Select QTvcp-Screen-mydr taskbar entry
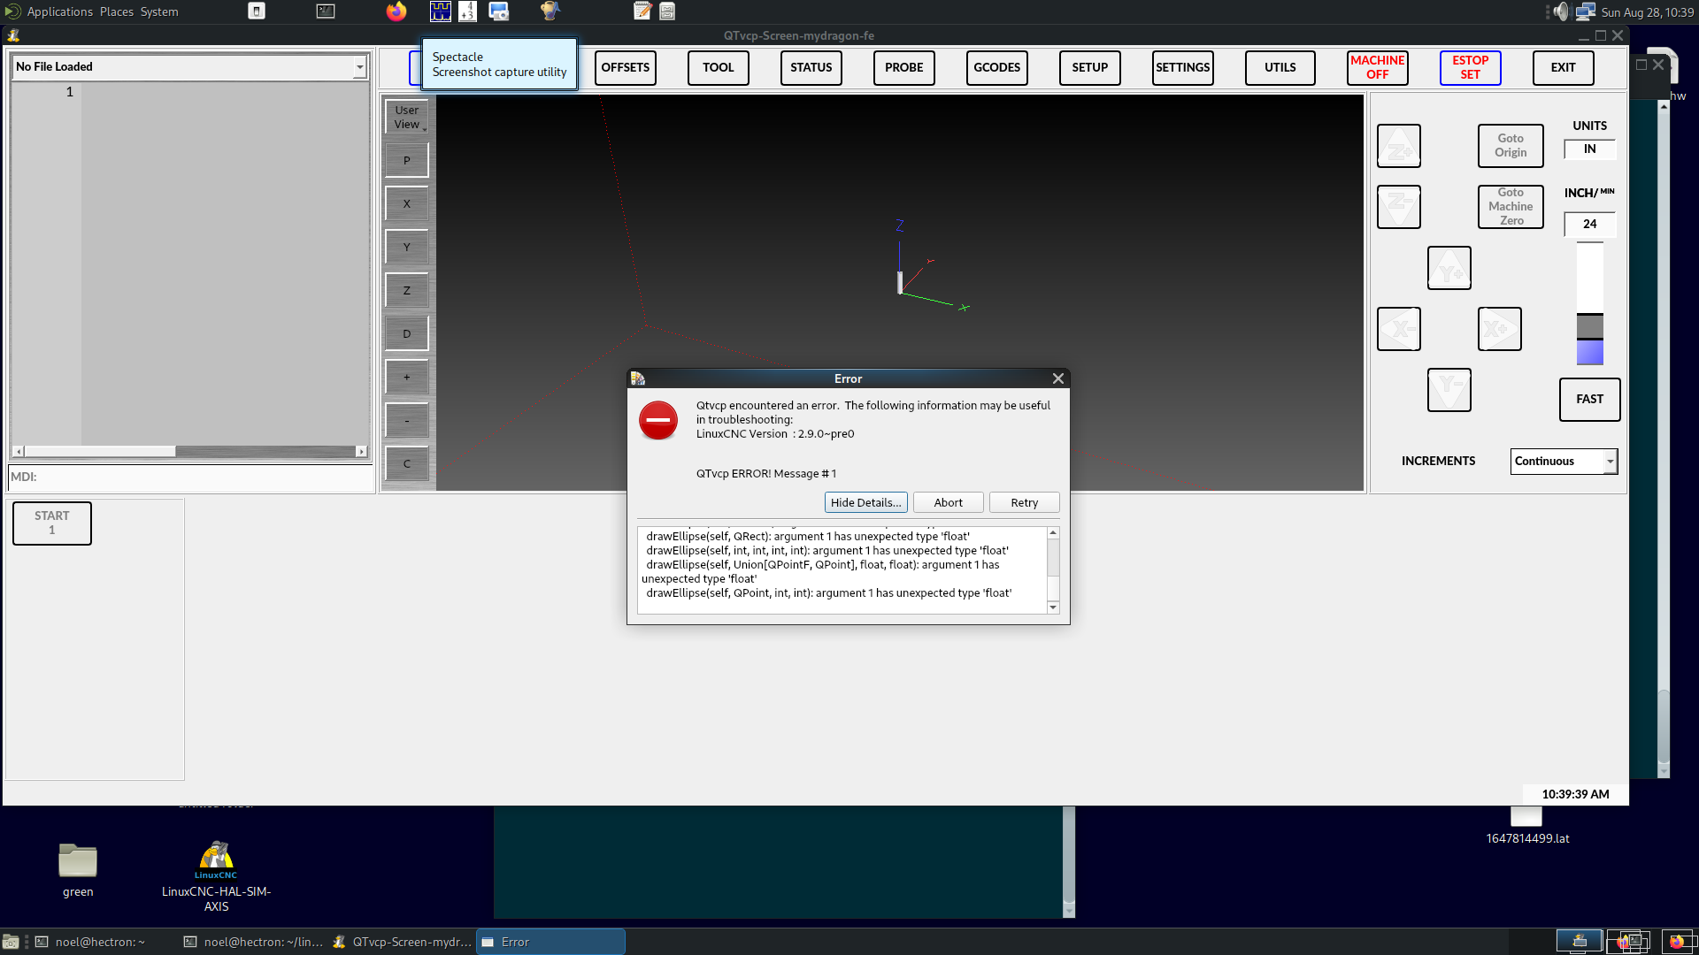This screenshot has height=955, width=1699. click(402, 943)
